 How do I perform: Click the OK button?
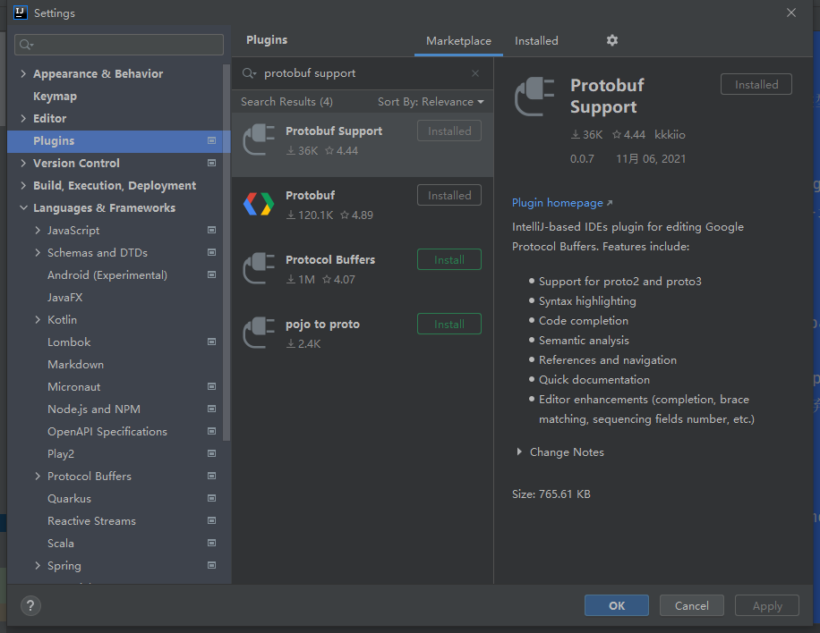tap(617, 605)
